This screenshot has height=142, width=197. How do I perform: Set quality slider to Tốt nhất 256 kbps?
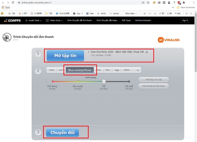coord(129,82)
